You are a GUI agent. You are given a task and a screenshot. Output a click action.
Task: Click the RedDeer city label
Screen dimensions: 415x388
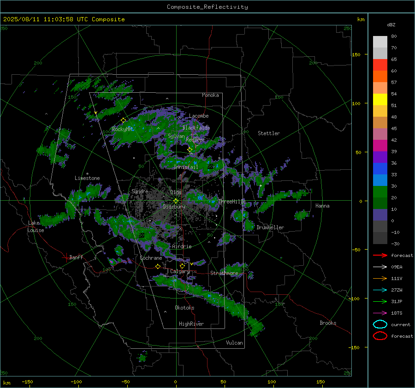[196, 140]
